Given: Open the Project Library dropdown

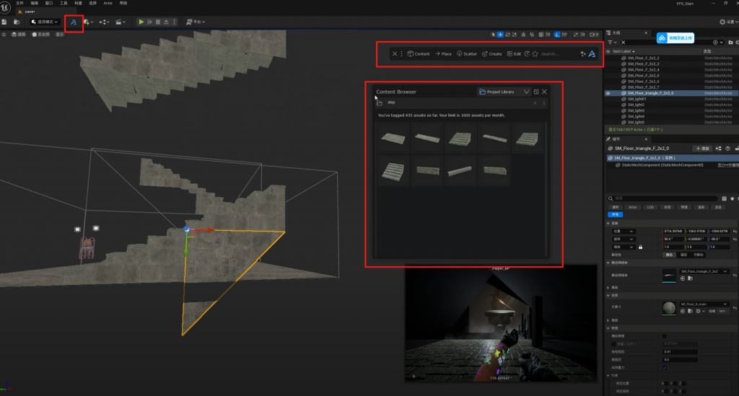Looking at the screenshot, I should [504, 92].
